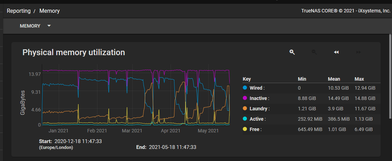Select the Wired legend row label
Screen dimensions: 392x161
click(257, 88)
